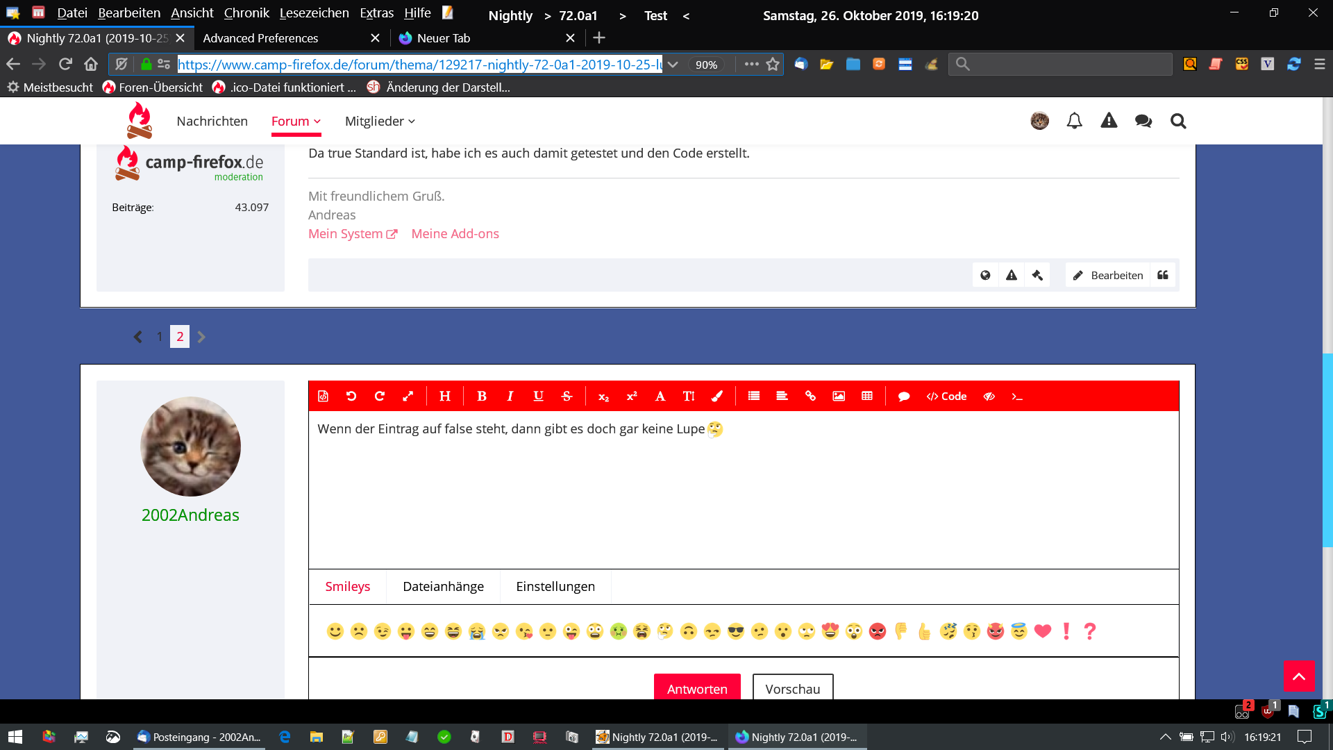This screenshot has width=1333, height=750.
Task: Open the Lesezeichen menu
Action: coord(314,13)
